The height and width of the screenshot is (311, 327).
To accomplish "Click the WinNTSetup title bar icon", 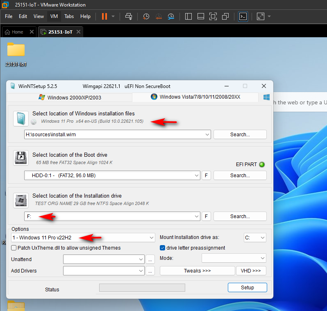I will [x=13, y=86].
